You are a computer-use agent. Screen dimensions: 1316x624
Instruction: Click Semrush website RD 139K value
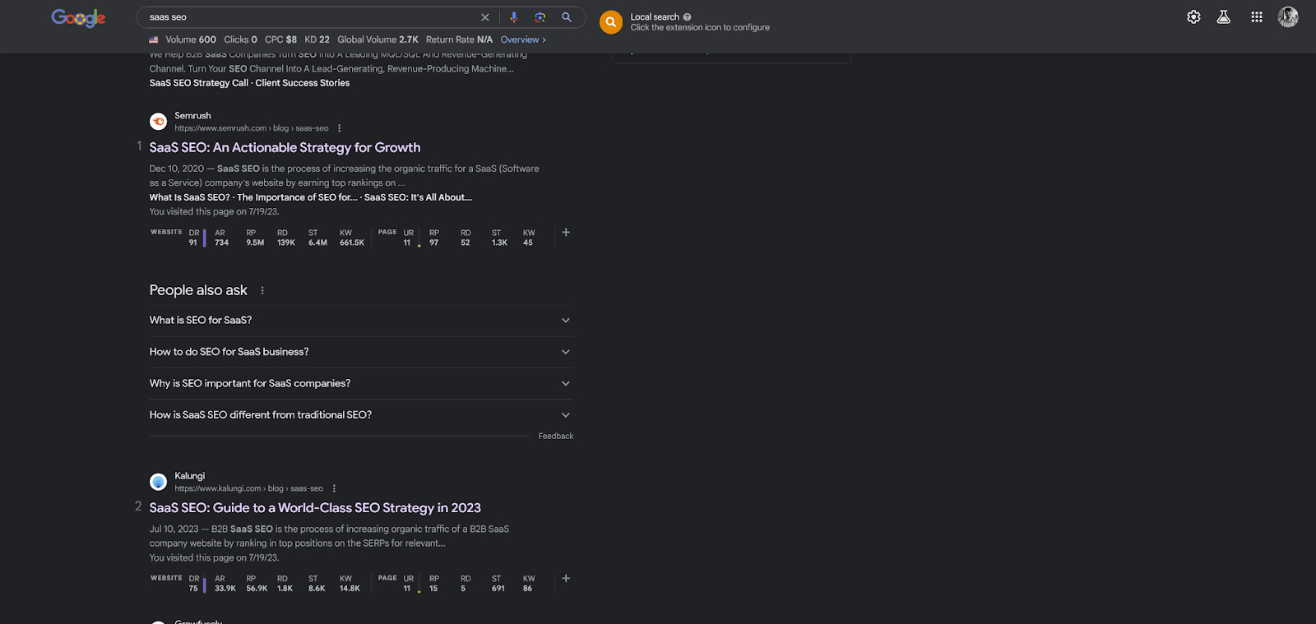(x=286, y=243)
